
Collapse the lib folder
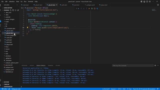click(x=6, y=26)
